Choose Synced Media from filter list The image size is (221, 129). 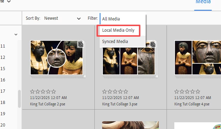(x=123, y=42)
